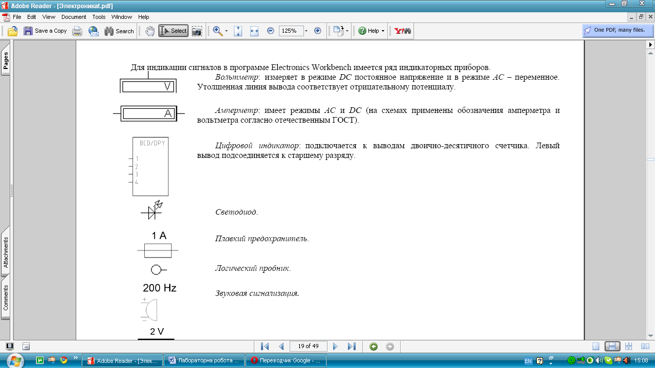The width and height of the screenshot is (655, 368).
Task: Click the zoom in plus button
Action: [x=317, y=31]
